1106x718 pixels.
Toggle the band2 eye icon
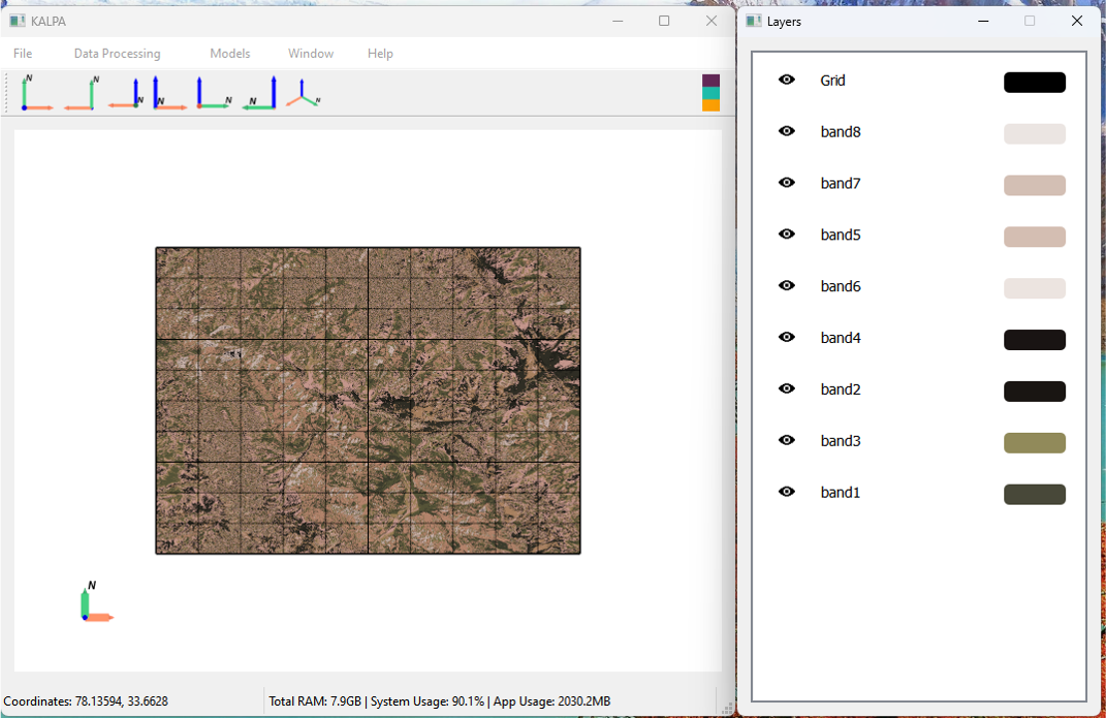click(x=787, y=389)
